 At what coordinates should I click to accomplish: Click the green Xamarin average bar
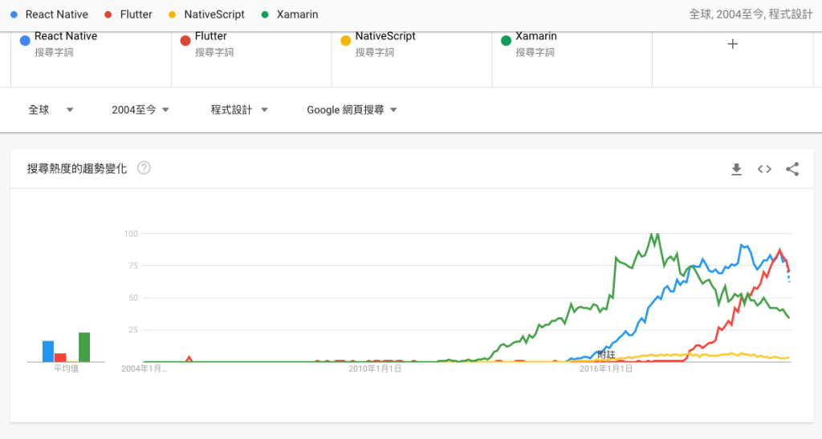[x=84, y=347]
